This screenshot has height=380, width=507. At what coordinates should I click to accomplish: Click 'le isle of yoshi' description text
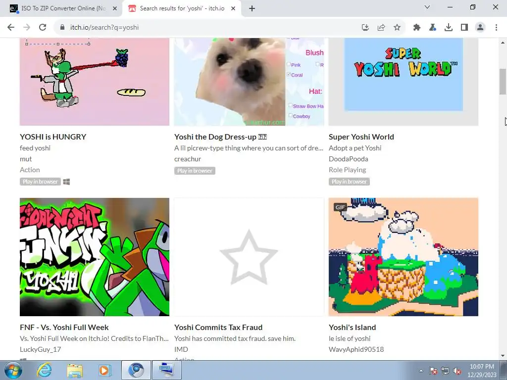click(x=350, y=338)
